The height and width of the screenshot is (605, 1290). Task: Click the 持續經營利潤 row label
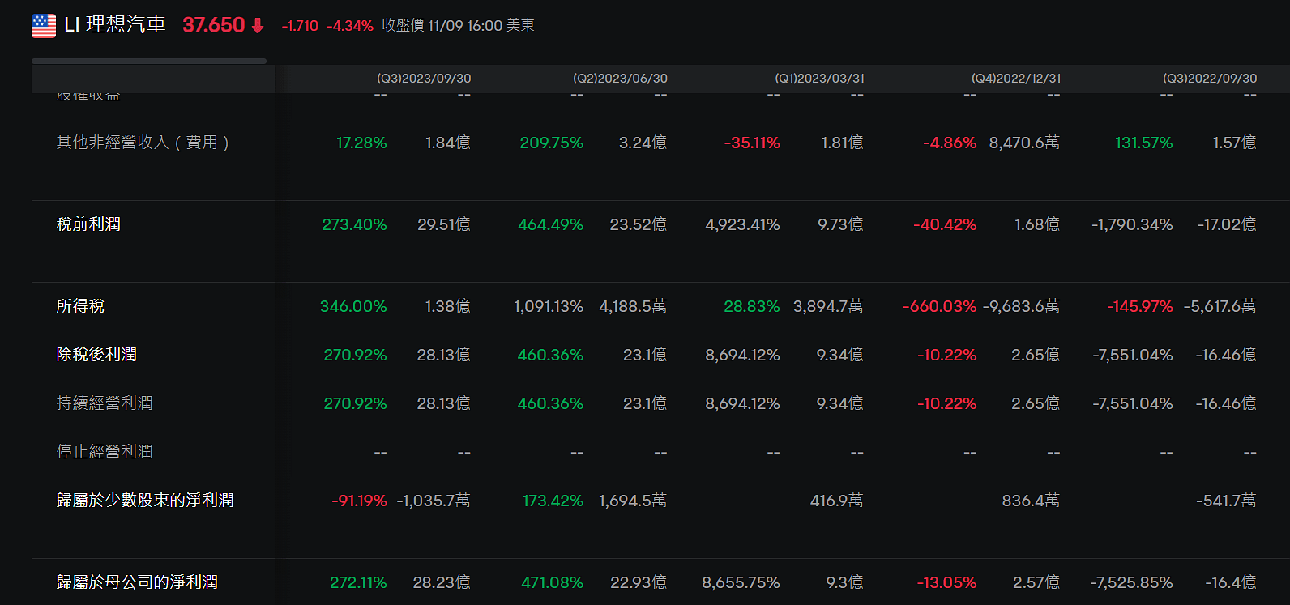tap(105, 403)
